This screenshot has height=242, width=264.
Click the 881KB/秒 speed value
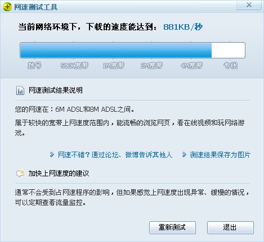click(183, 27)
